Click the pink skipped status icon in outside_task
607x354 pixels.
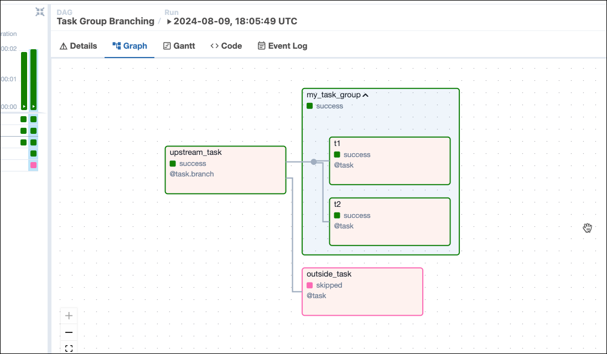tap(309, 285)
